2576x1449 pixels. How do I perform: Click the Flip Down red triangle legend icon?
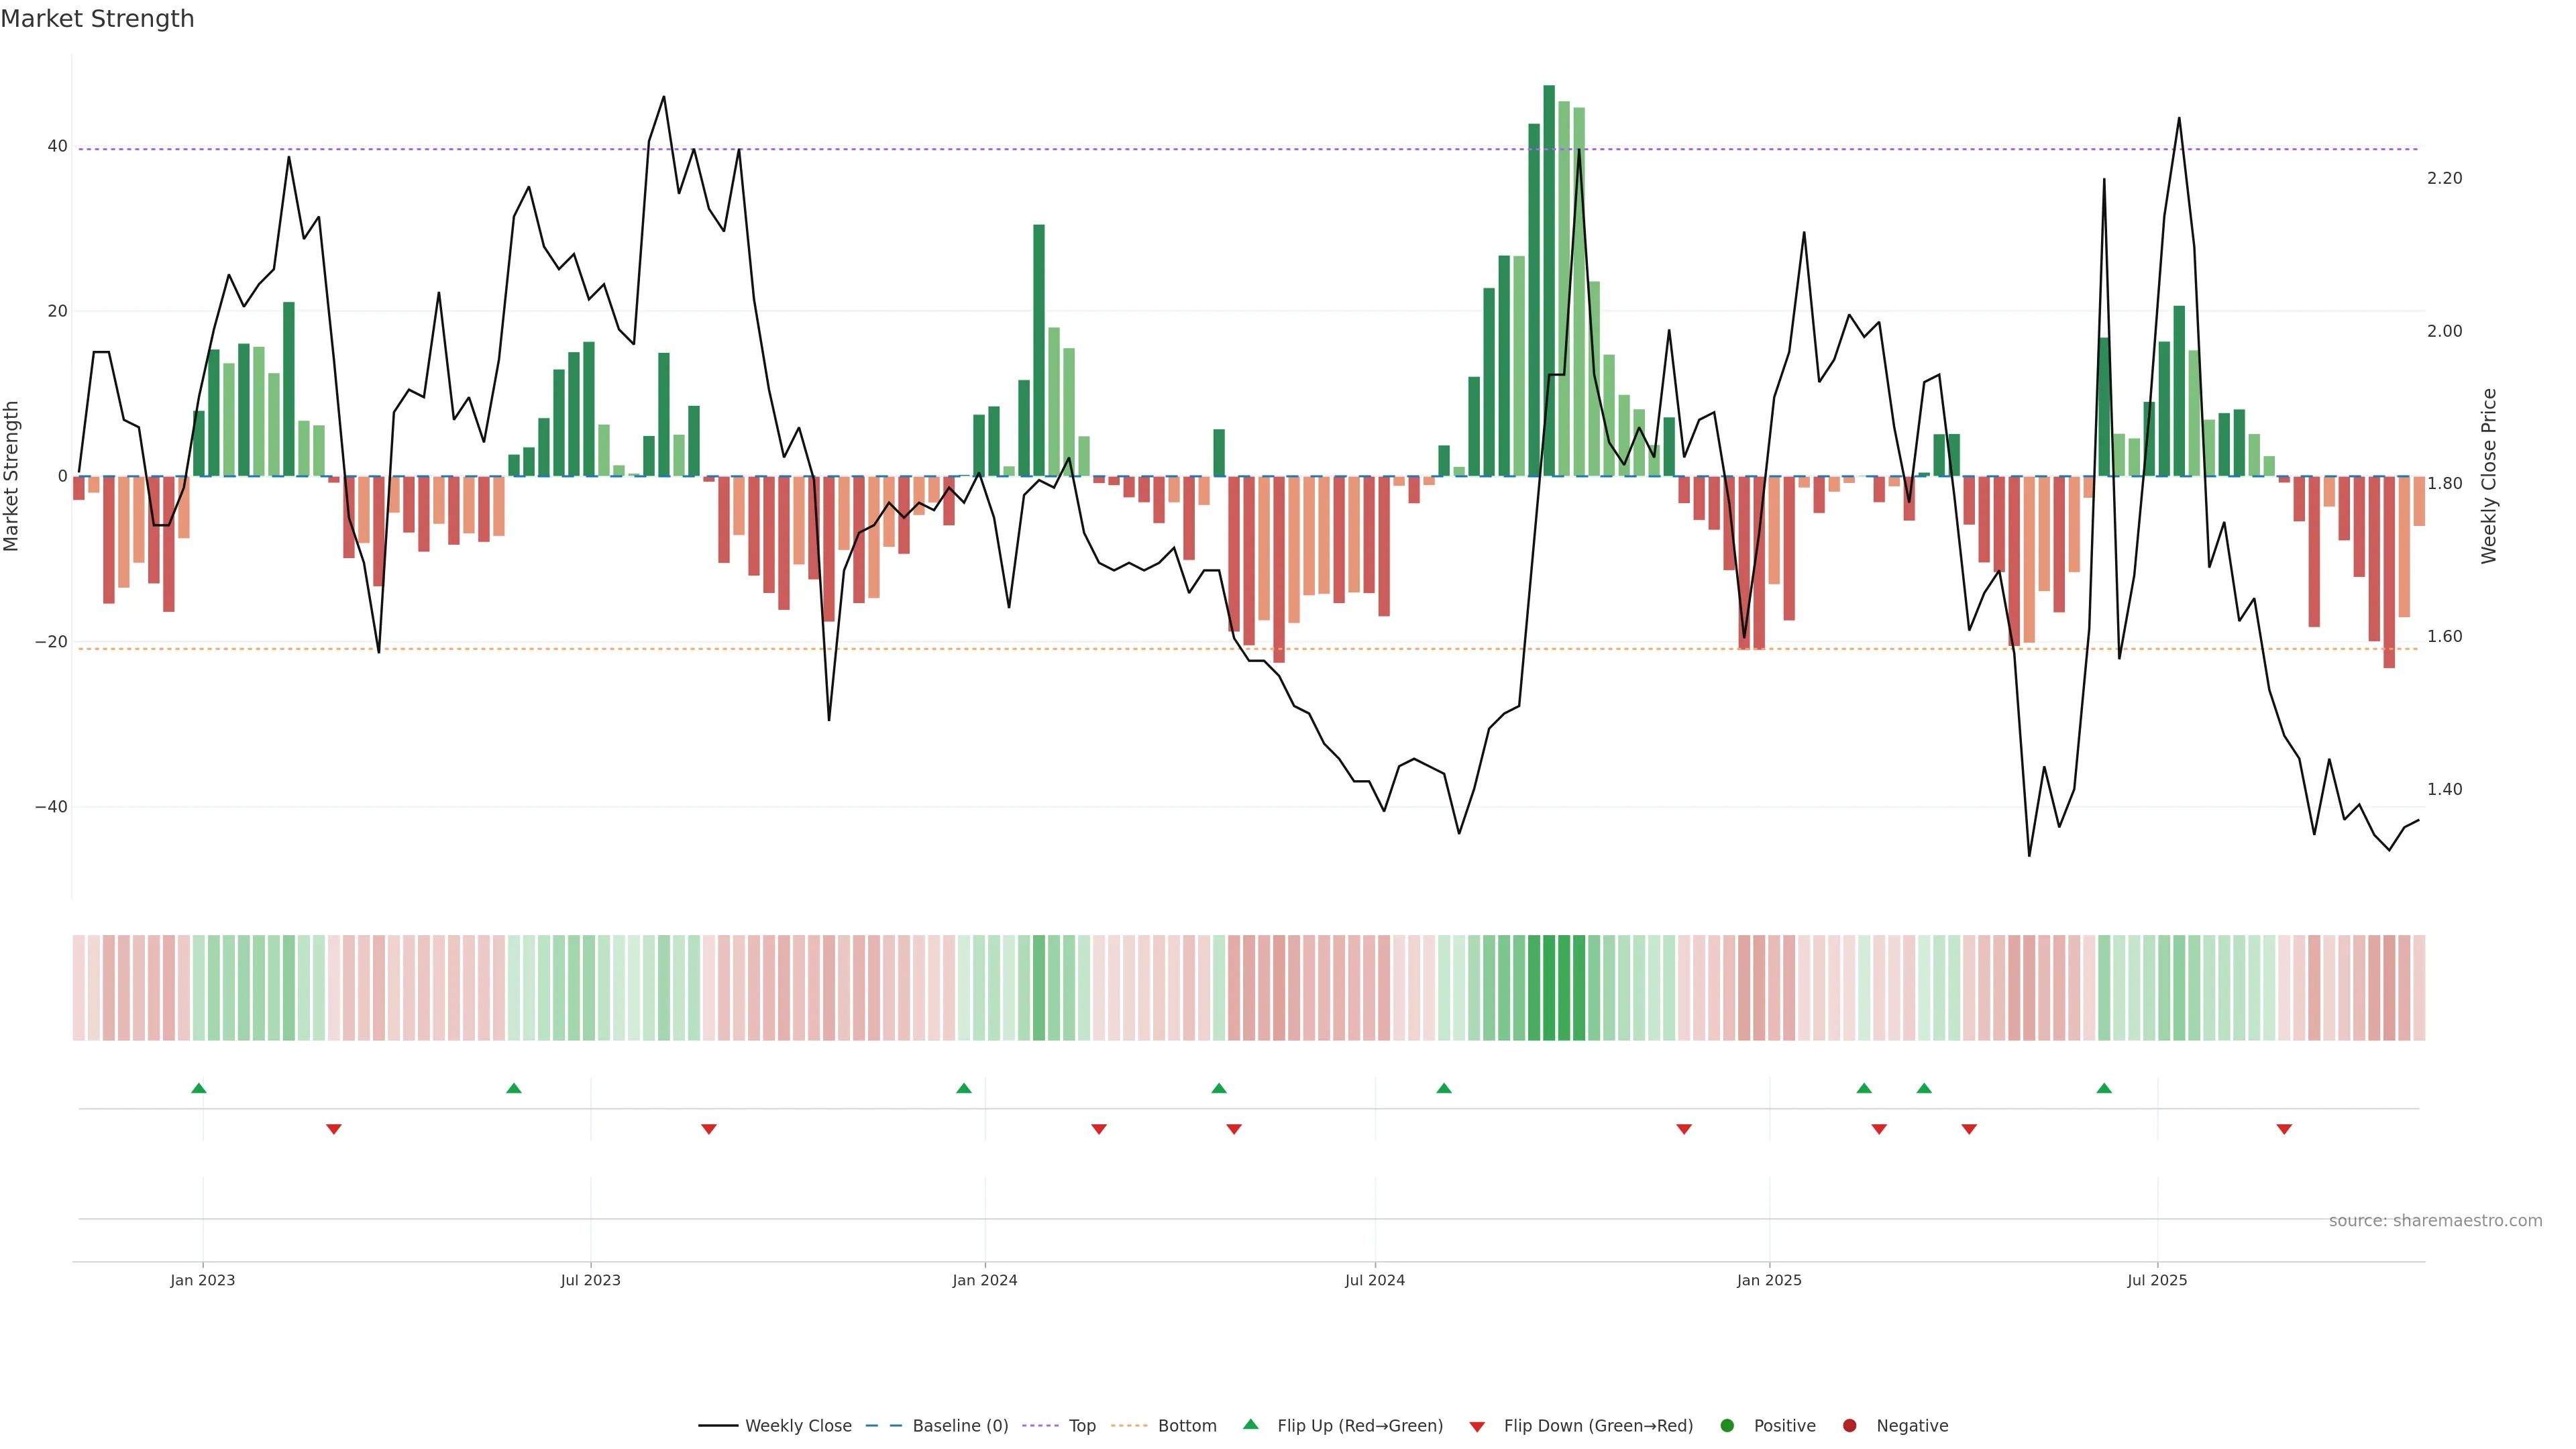click(1477, 1427)
